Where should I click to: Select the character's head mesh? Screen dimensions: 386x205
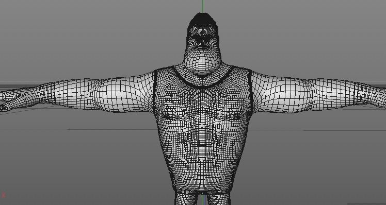203,44
